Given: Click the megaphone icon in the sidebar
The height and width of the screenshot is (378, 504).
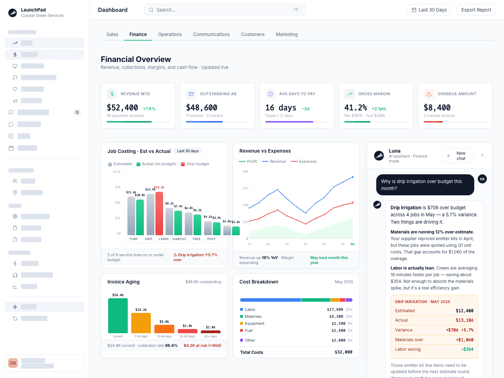Looking at the screenshot, I should [x=15, y=101].
